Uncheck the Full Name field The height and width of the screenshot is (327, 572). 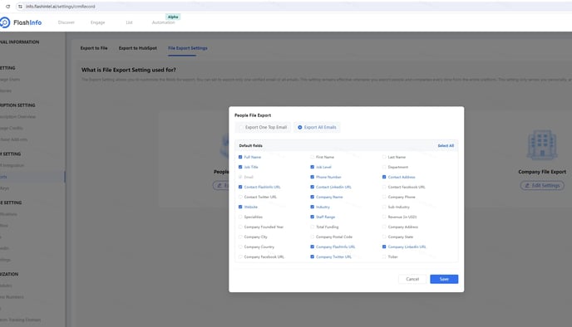click(240, 157)
